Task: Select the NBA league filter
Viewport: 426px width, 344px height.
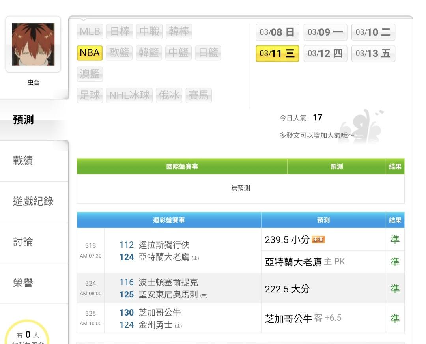Action: [90, 53]
